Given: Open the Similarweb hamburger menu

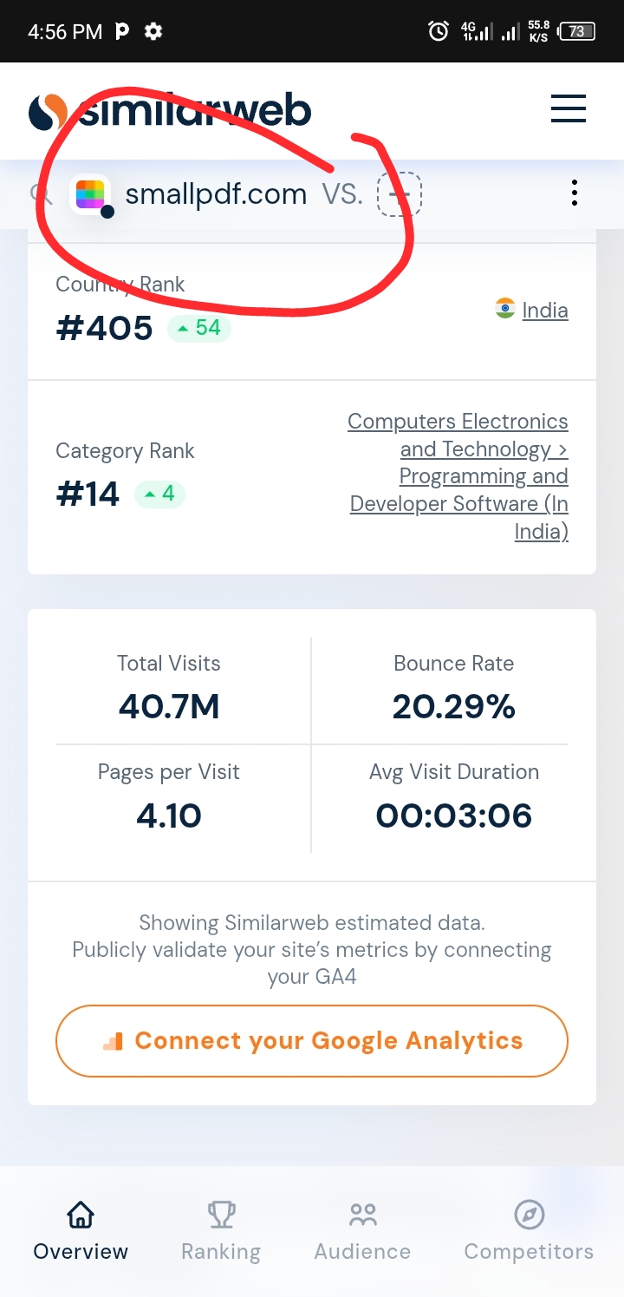Looking at the screenshot, I should pos(569,110).
